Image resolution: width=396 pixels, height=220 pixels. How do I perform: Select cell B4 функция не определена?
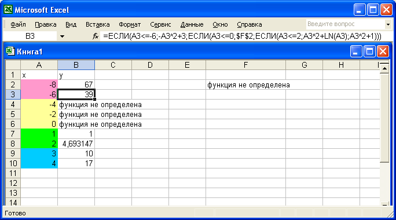(76, 104)
